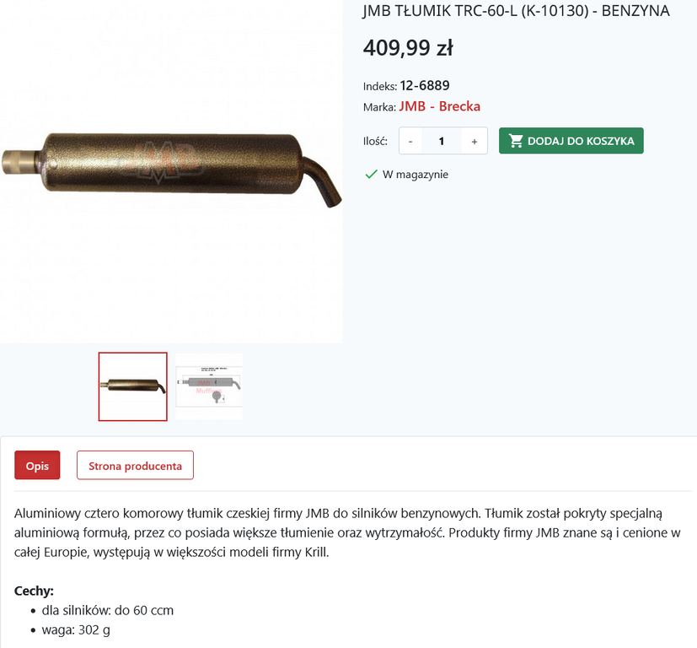Add the muffler to cart with DODAJ DO KOSZYKA
The image size is (697, 648).
point(571,141)
